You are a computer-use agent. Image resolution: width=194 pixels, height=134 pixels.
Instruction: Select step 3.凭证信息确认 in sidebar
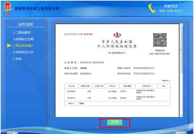(x=23, y=45)
